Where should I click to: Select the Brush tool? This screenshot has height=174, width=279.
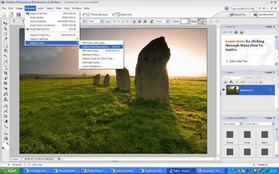coord(5,111)
